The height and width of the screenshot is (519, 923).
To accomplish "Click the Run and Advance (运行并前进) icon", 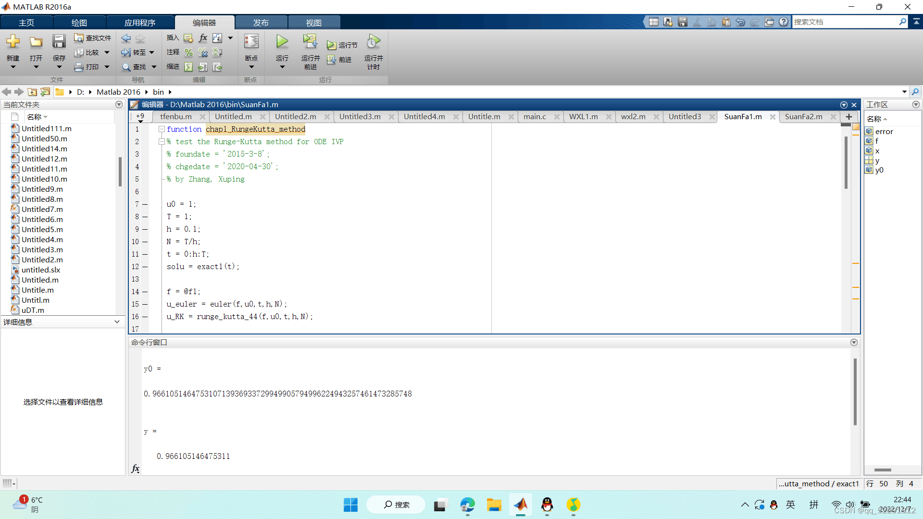I will 310,42.
